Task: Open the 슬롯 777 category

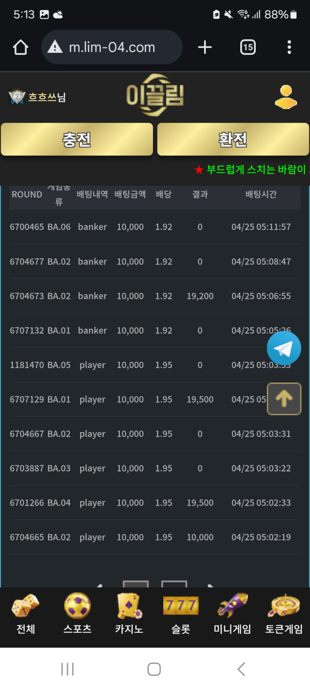Action: coord(181,614)
